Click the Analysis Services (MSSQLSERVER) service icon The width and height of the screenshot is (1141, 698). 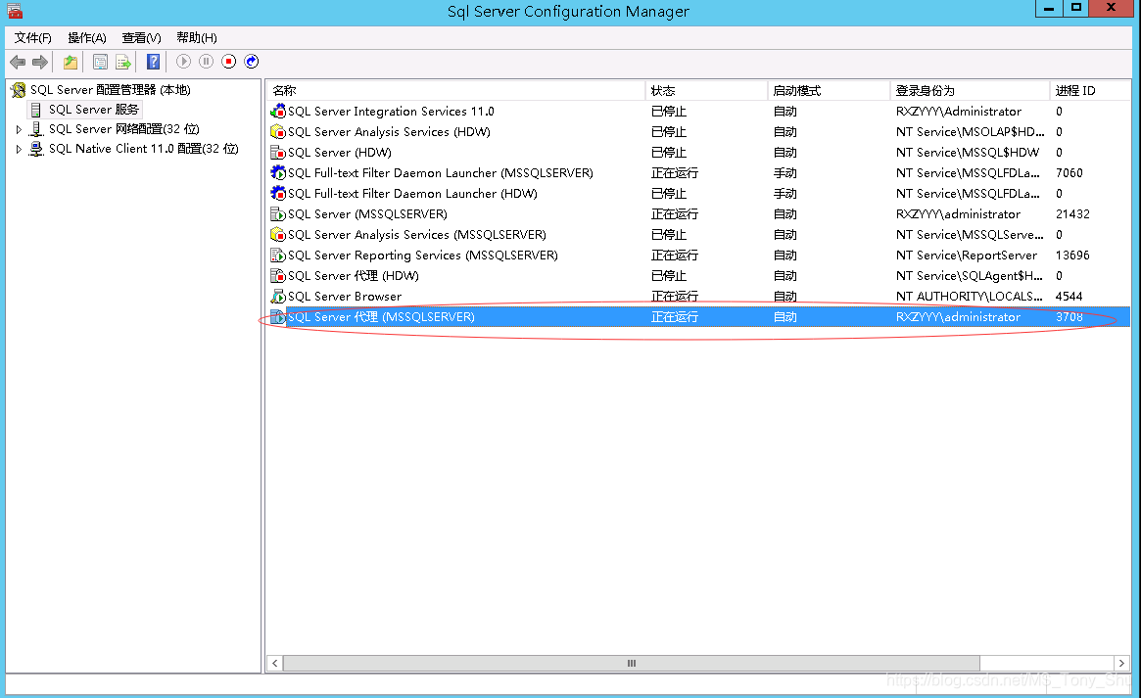tap(278, 235)
